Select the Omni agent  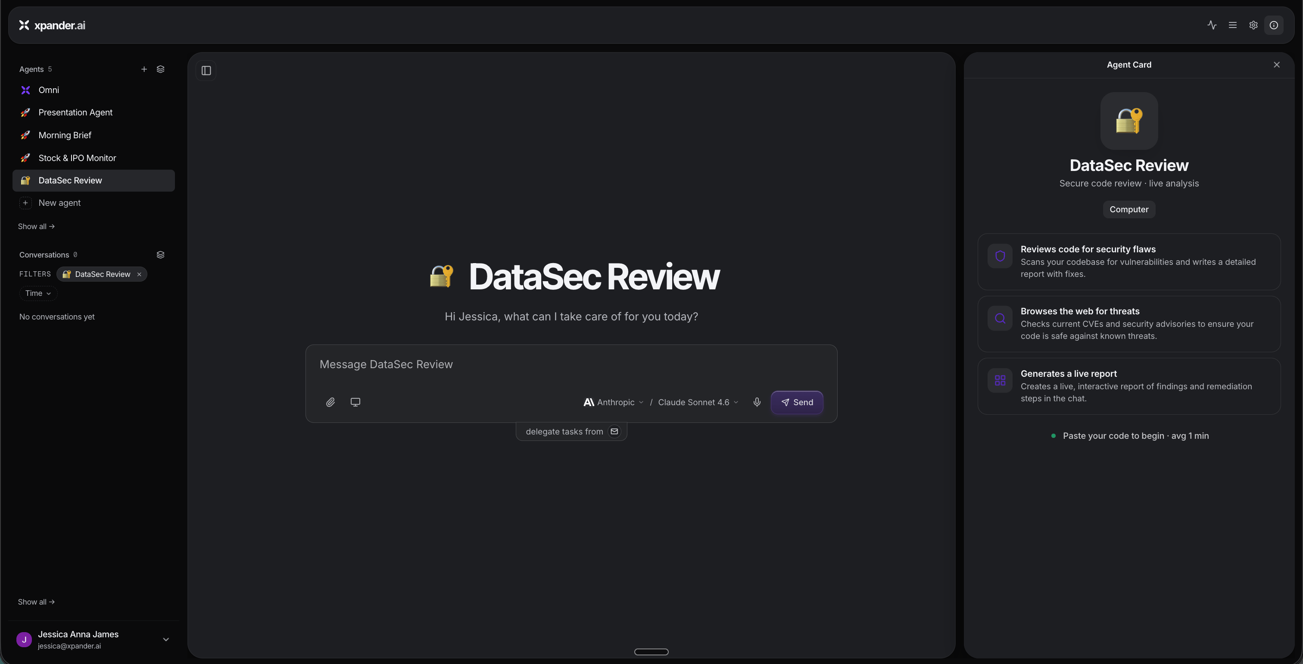[94, 90]
